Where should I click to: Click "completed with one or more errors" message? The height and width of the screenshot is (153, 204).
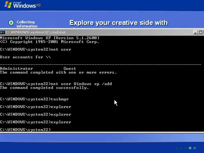(58, 72)
